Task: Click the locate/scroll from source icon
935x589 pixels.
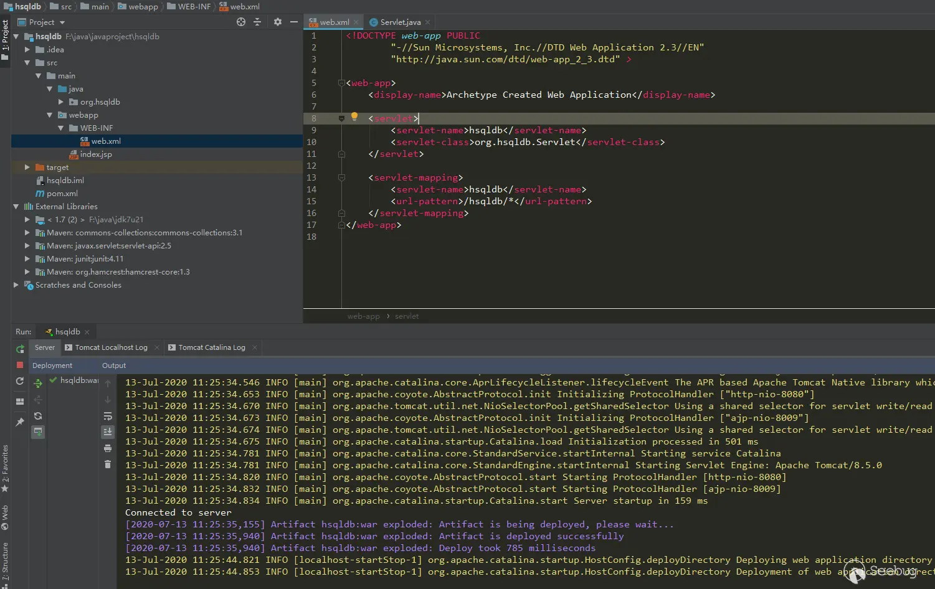Action: pyautogui.click(x=241, y=22)
